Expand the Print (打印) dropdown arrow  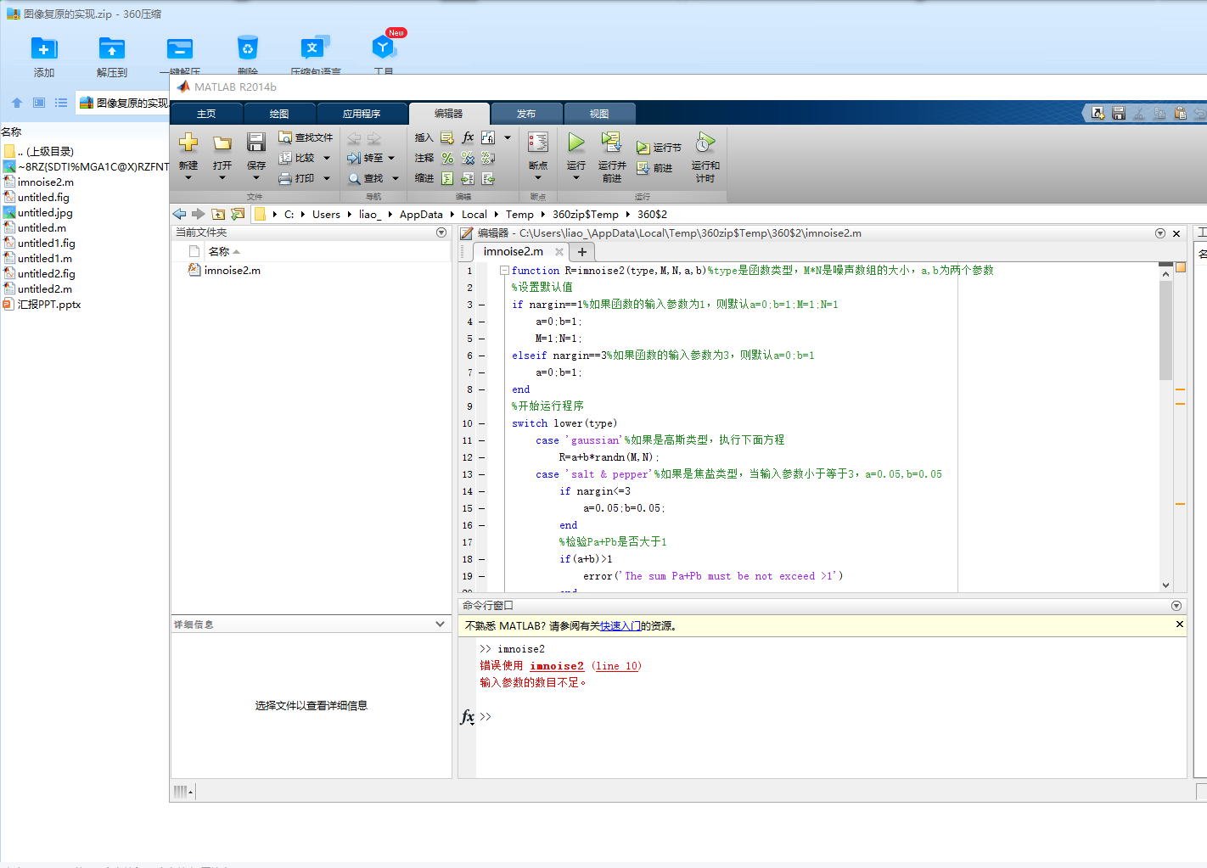click(327, 178)
